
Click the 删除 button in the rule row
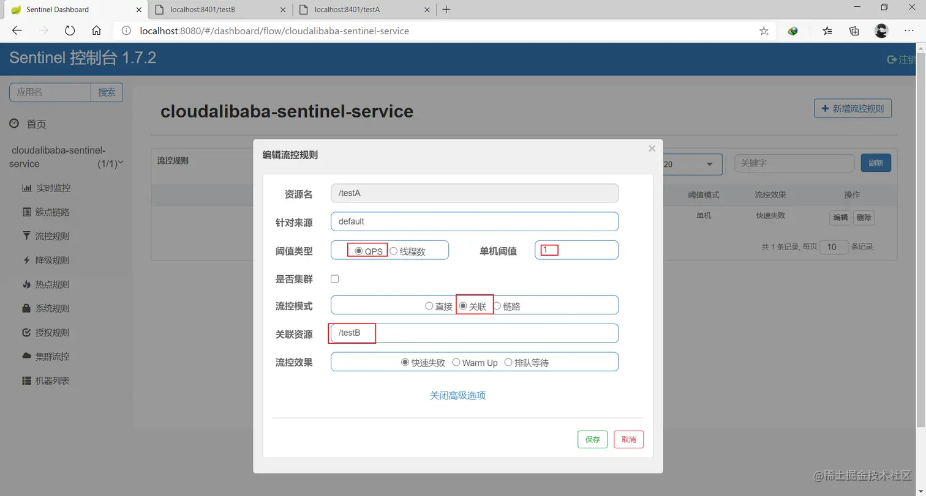[864, 218]
